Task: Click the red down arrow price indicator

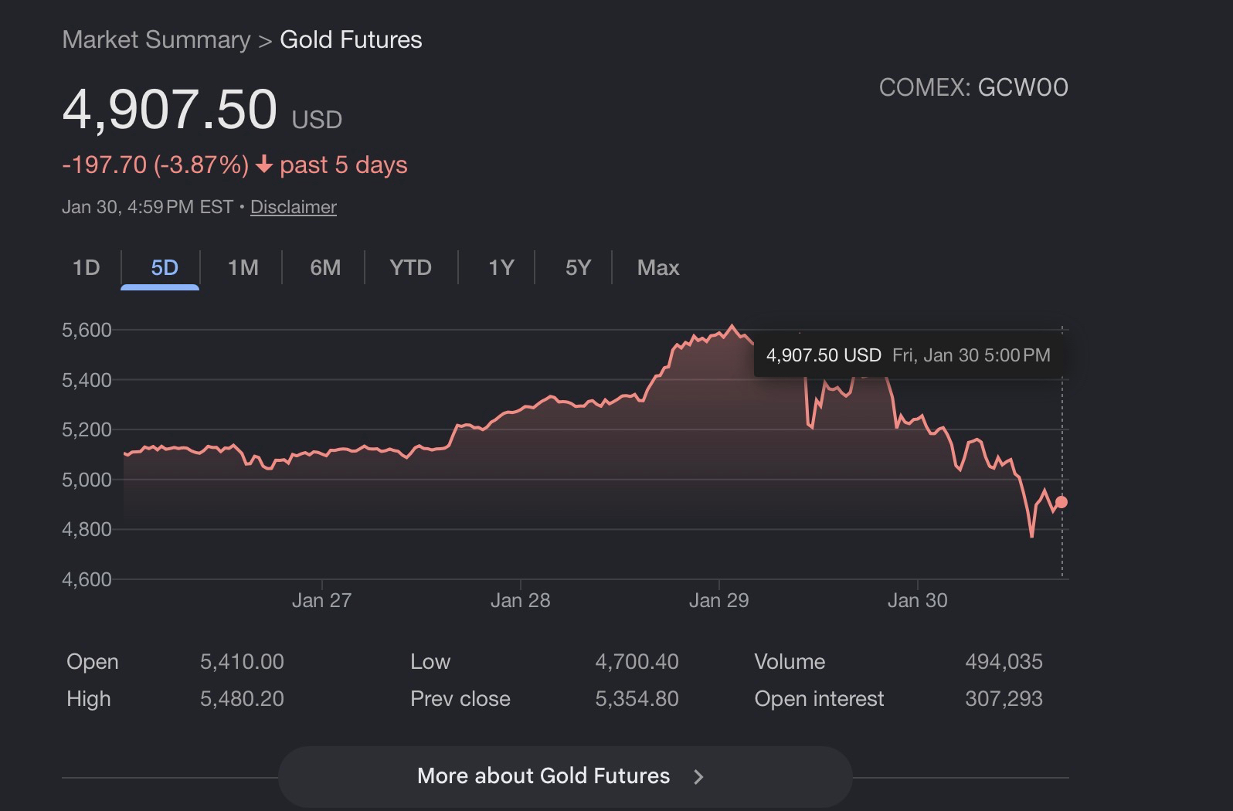Action: coord(264,165)
